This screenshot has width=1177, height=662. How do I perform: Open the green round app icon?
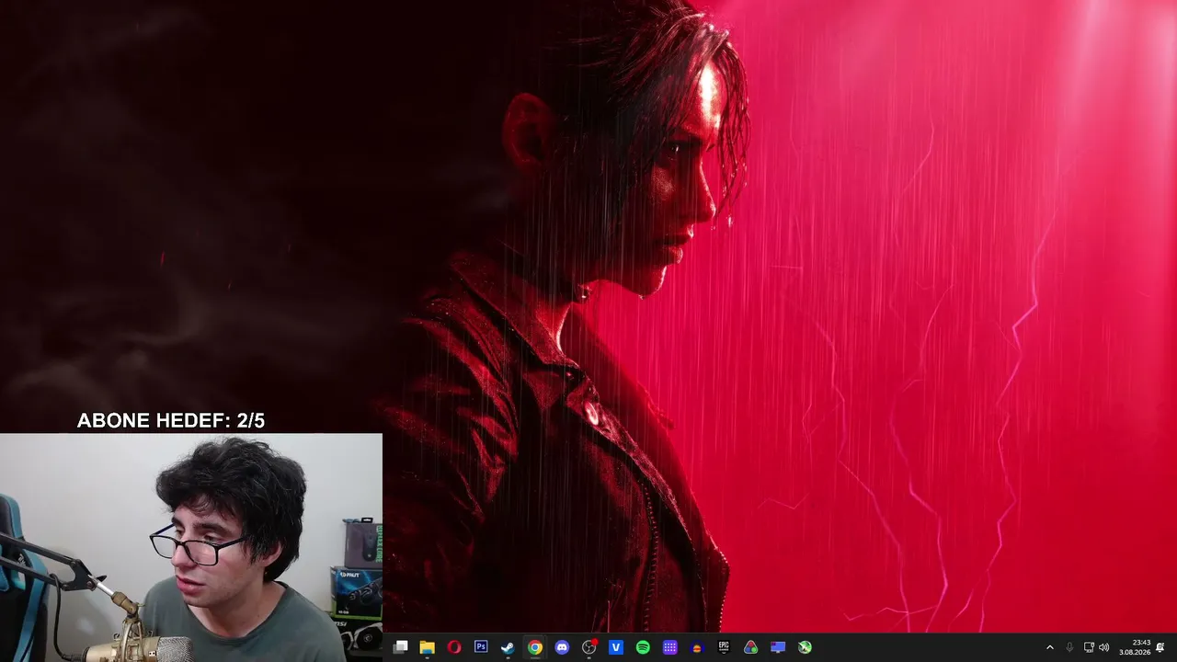[x=805, y=647]
